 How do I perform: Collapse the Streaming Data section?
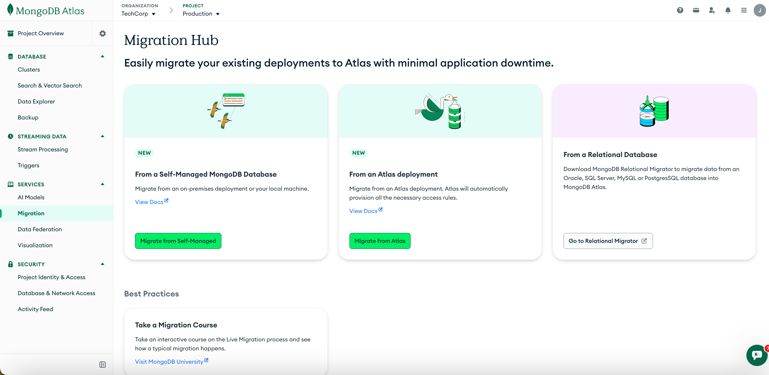point(102,136)
